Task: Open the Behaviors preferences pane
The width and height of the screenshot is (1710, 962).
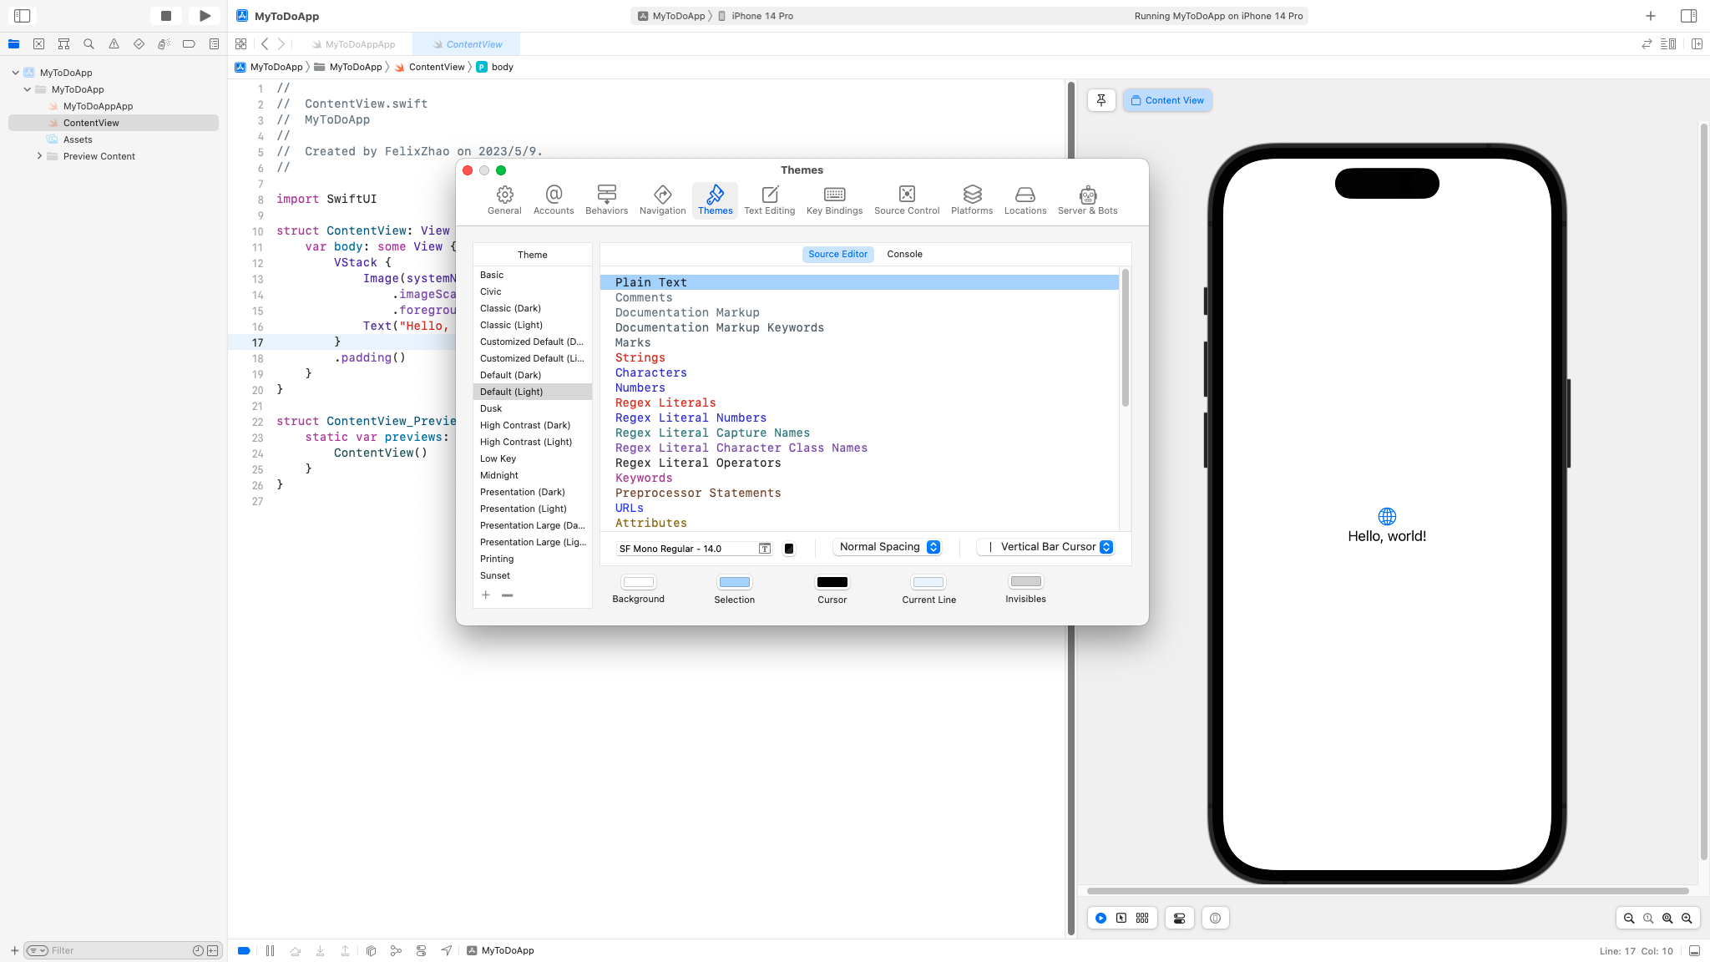Action: click(x=606, y=200)
